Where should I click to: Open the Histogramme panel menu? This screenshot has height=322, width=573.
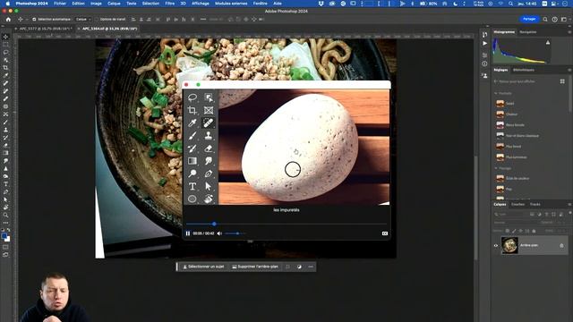(569, 32)
